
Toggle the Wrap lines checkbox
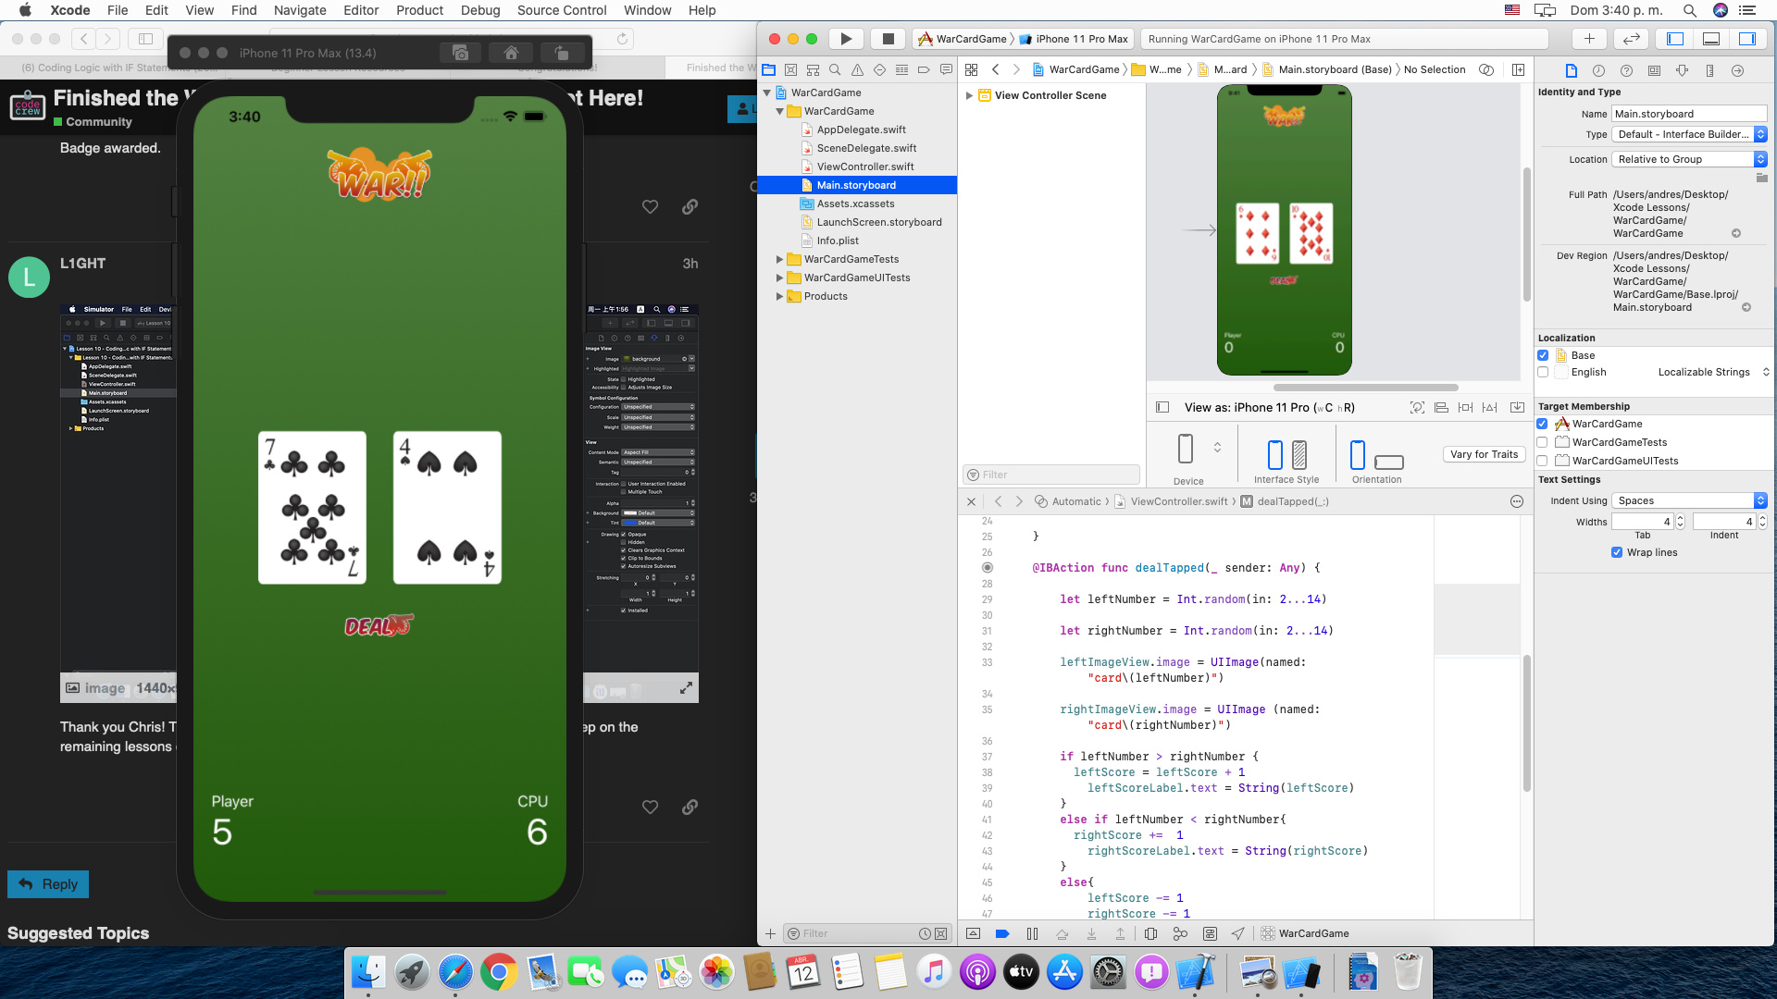[x=1617, y=552]
